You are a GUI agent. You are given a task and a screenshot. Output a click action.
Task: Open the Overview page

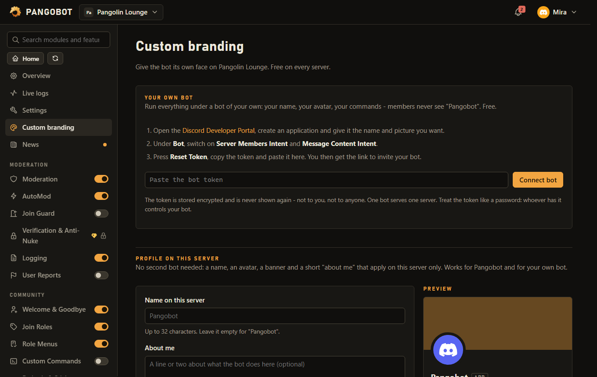[58, 76]
